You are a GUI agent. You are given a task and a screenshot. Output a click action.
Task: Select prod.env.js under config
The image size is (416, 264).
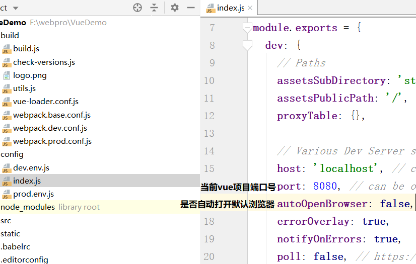pyautogui.click(x=34, y=194)
